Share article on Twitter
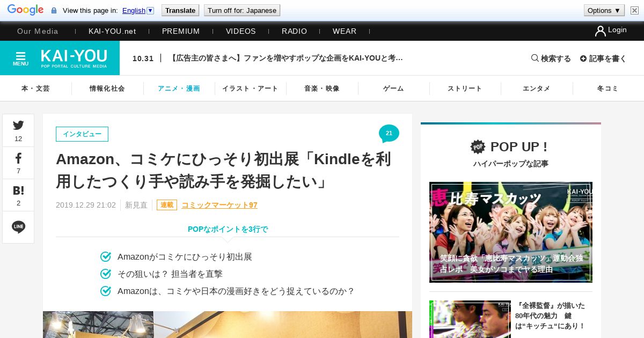This screenshot has height=338, width=644. (18, 130)
